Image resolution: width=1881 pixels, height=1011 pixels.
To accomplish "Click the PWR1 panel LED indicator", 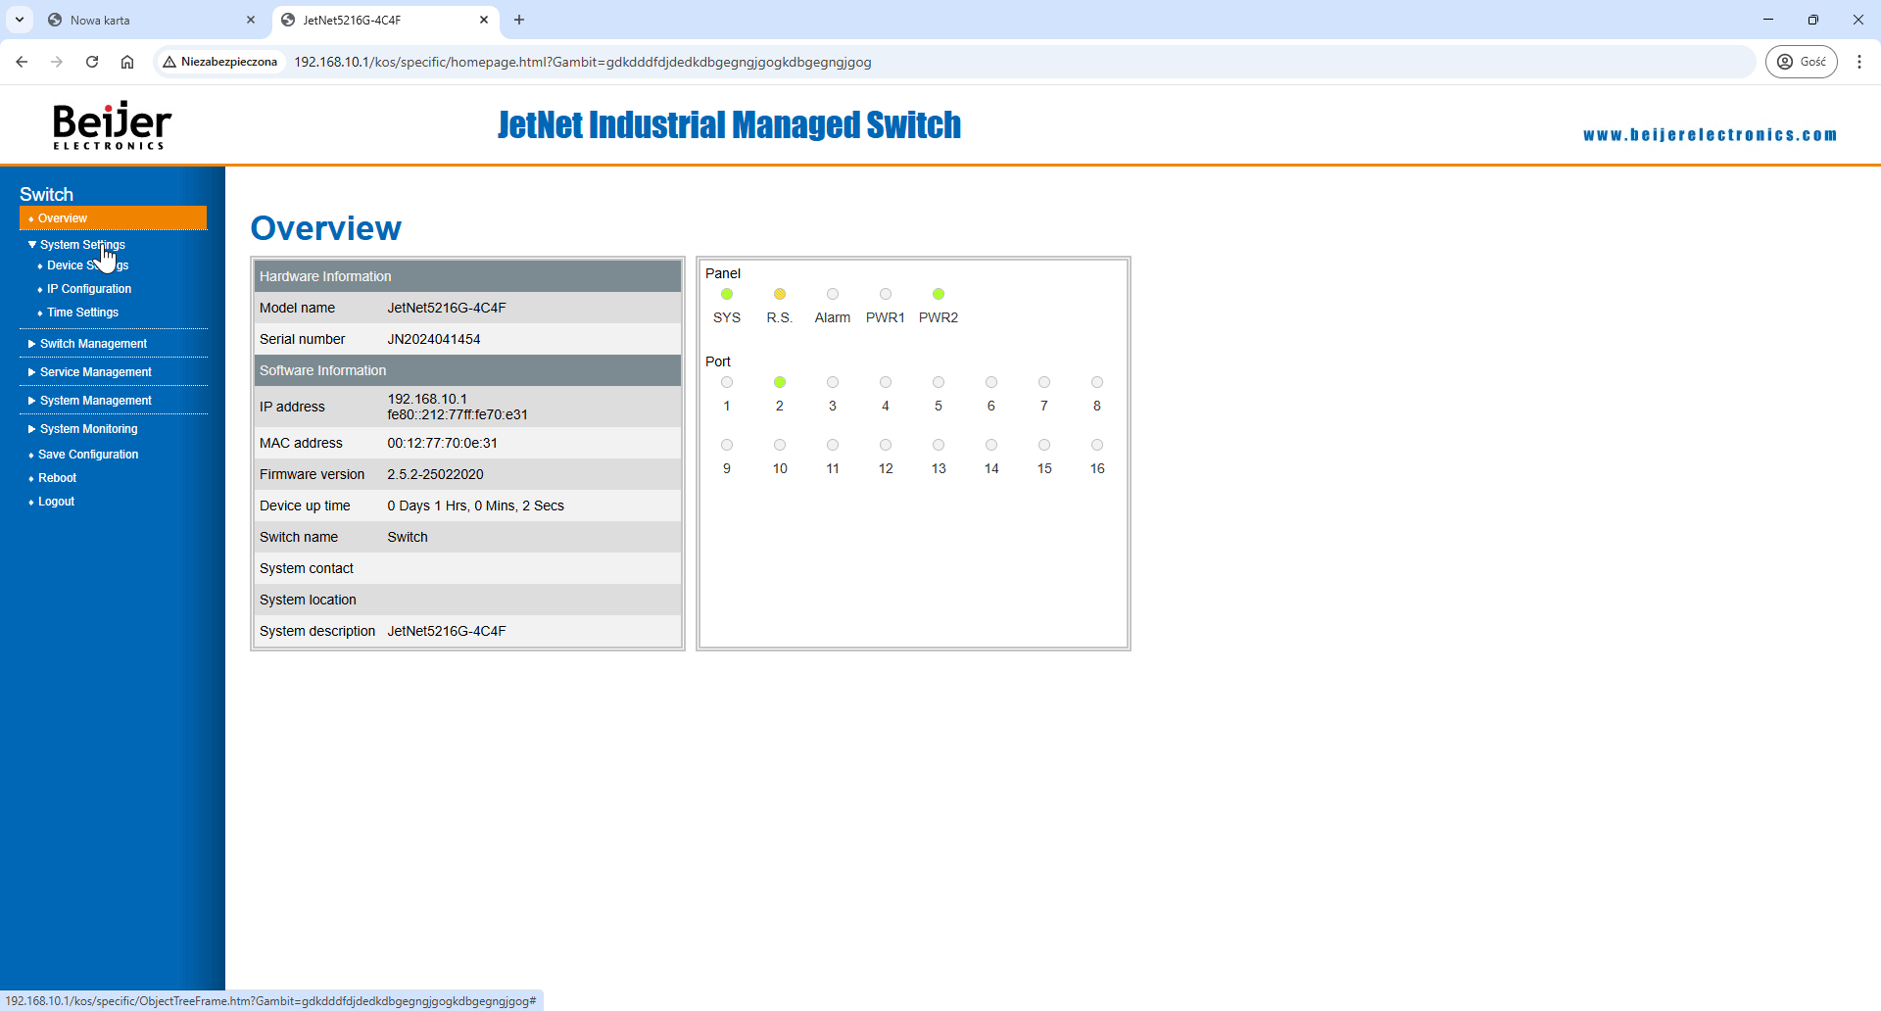I will 886,294.
